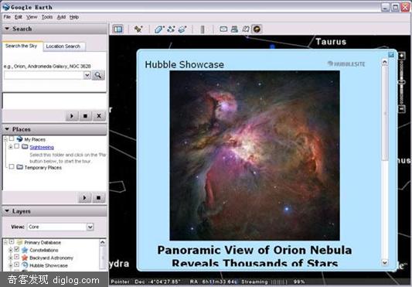Screen dimensions: 412x287
Task: Play the search results tour
Action: click(72, 116)
